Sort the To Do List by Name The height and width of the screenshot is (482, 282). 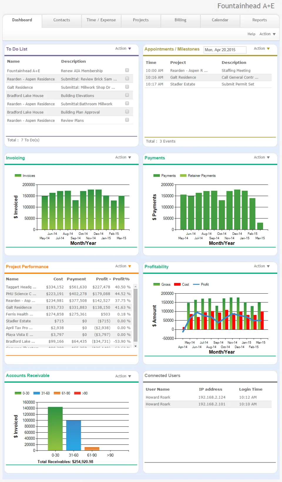point(14,61)
